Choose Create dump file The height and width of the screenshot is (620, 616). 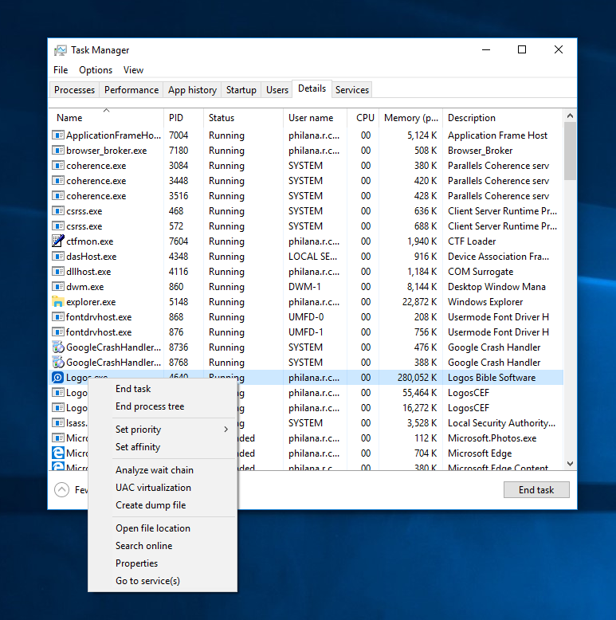163,505
